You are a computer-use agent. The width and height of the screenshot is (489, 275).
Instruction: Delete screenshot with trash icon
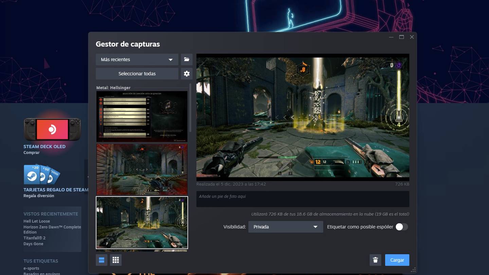coord(375,260)
